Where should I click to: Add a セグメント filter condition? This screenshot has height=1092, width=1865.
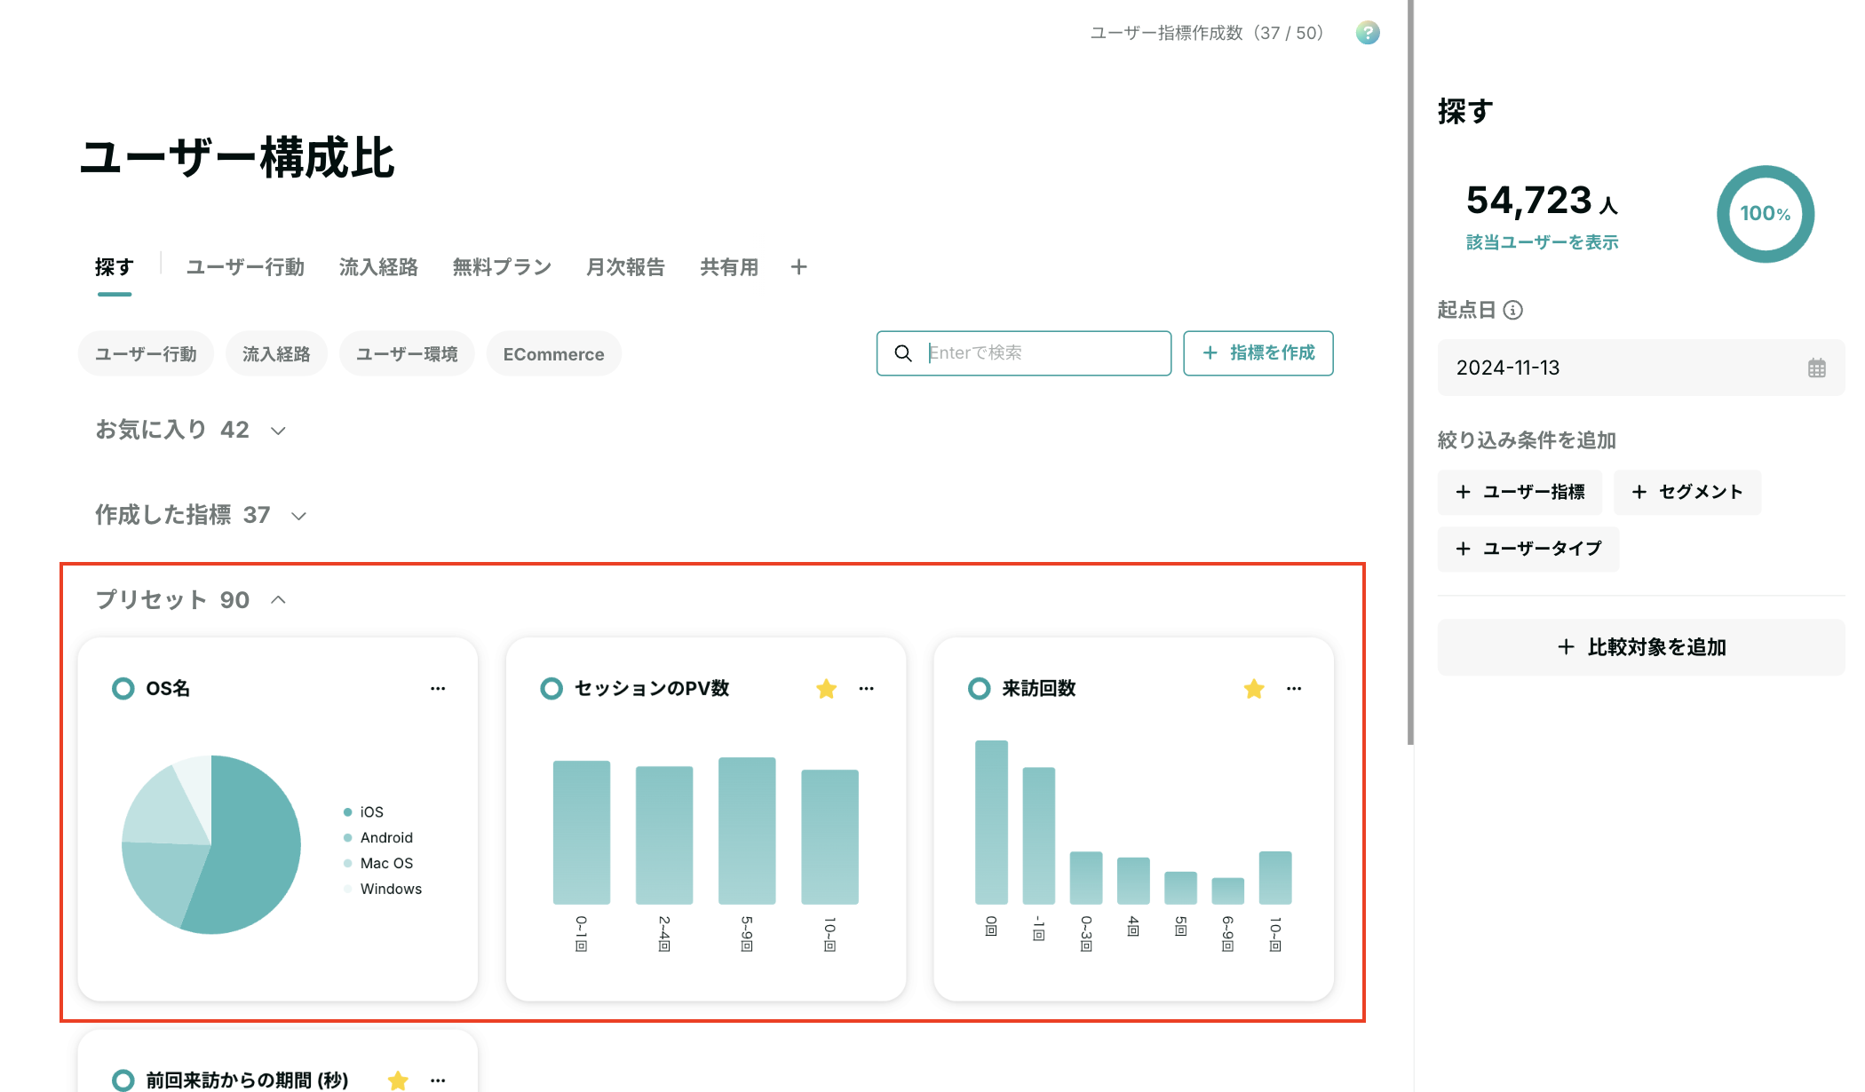click(1687, 492)
